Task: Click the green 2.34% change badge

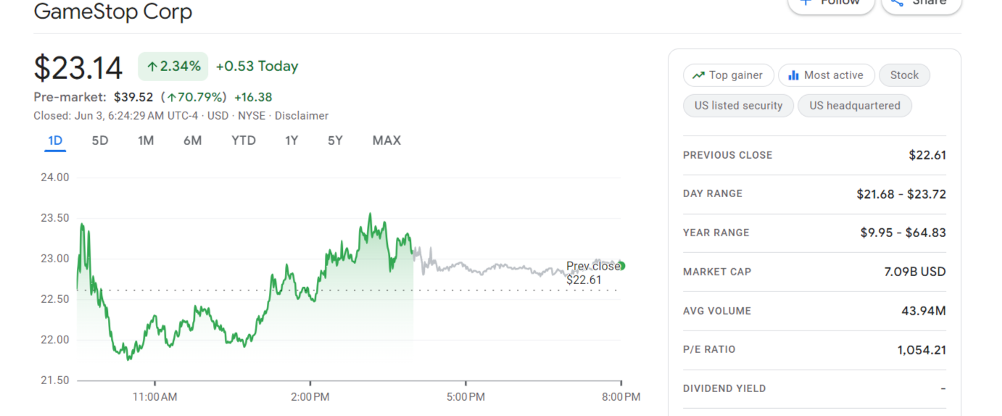Action: tap(173, 67)
